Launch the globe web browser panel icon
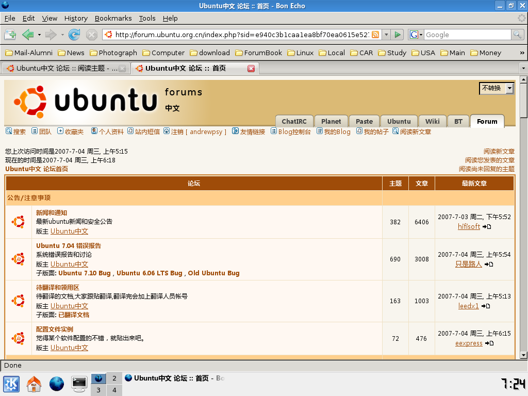This screenshot has width=528, height=396. tap(57, 384)
